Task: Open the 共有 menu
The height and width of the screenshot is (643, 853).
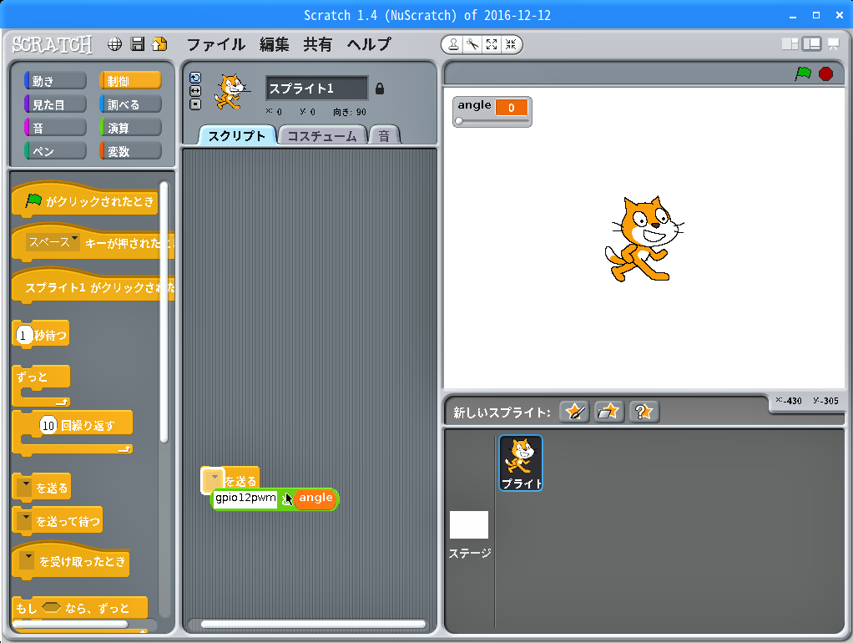Action: click(x=318, y=44)
